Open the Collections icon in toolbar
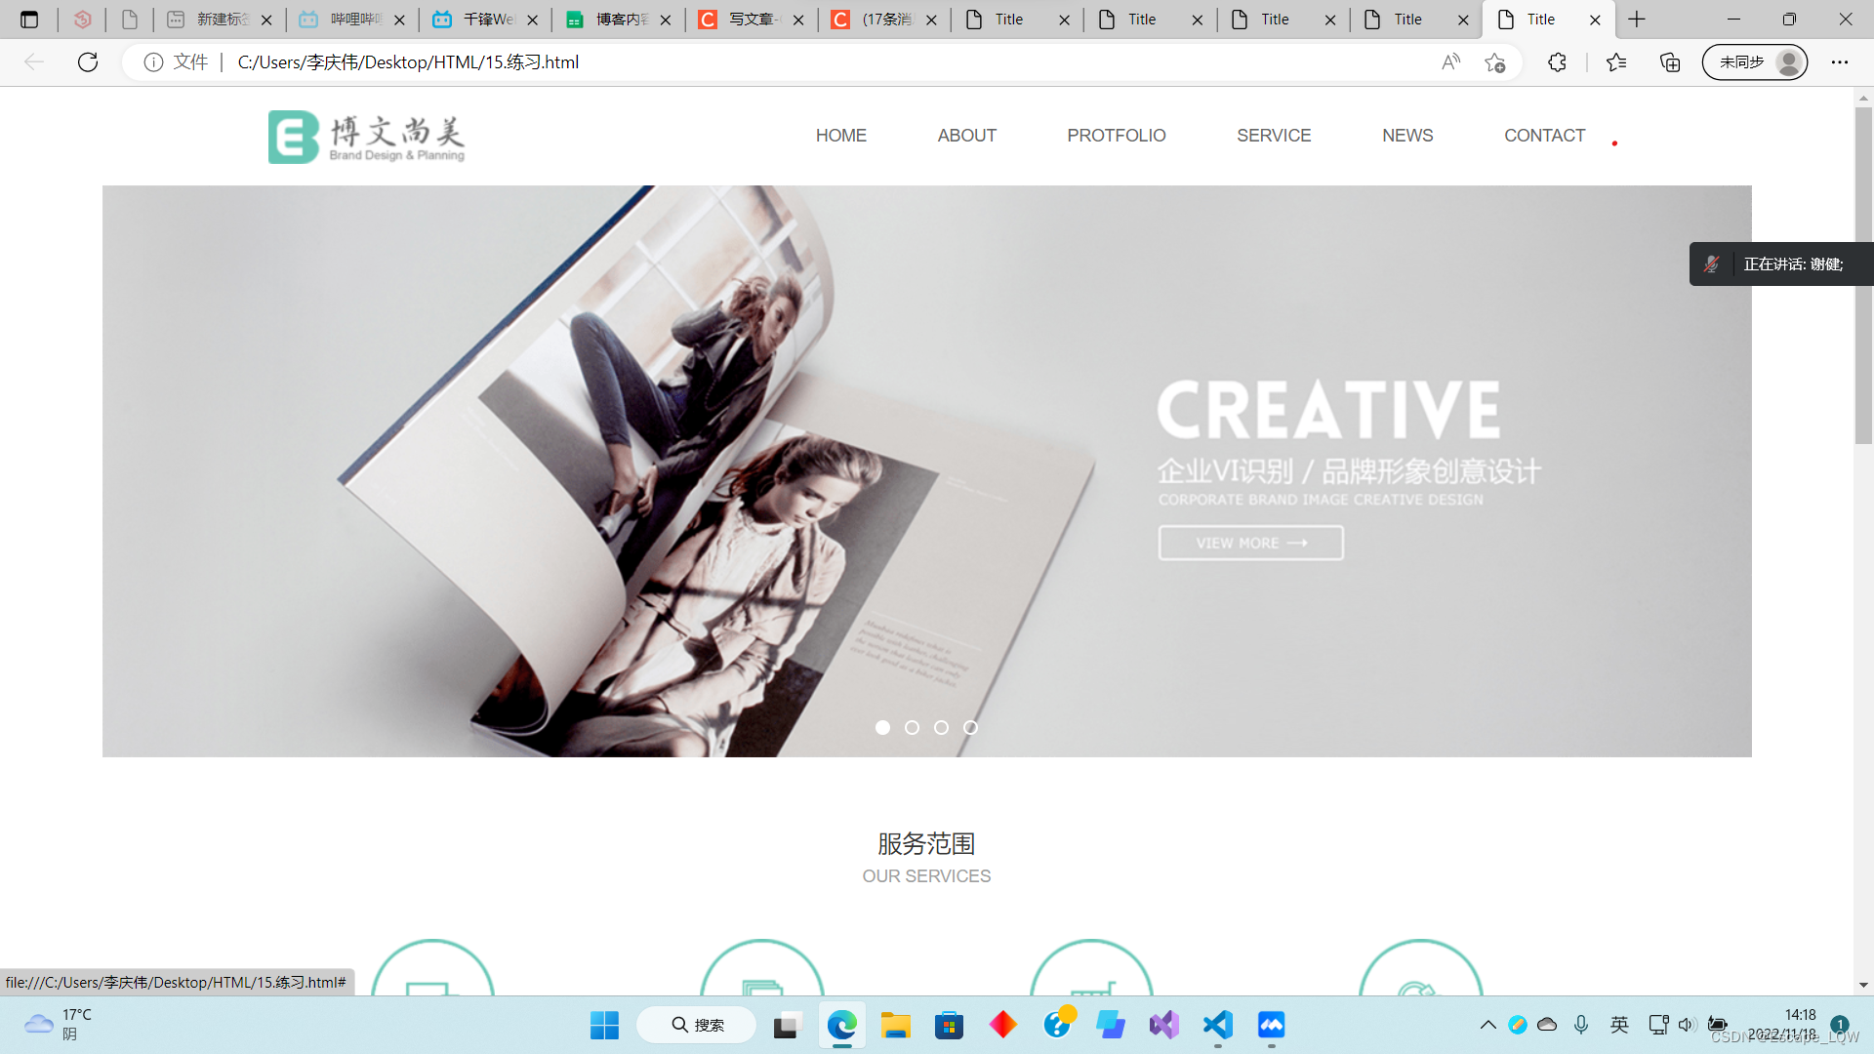Image resolution: width=1874 pixels, height=1054 pixels. tap(1670, 62)
